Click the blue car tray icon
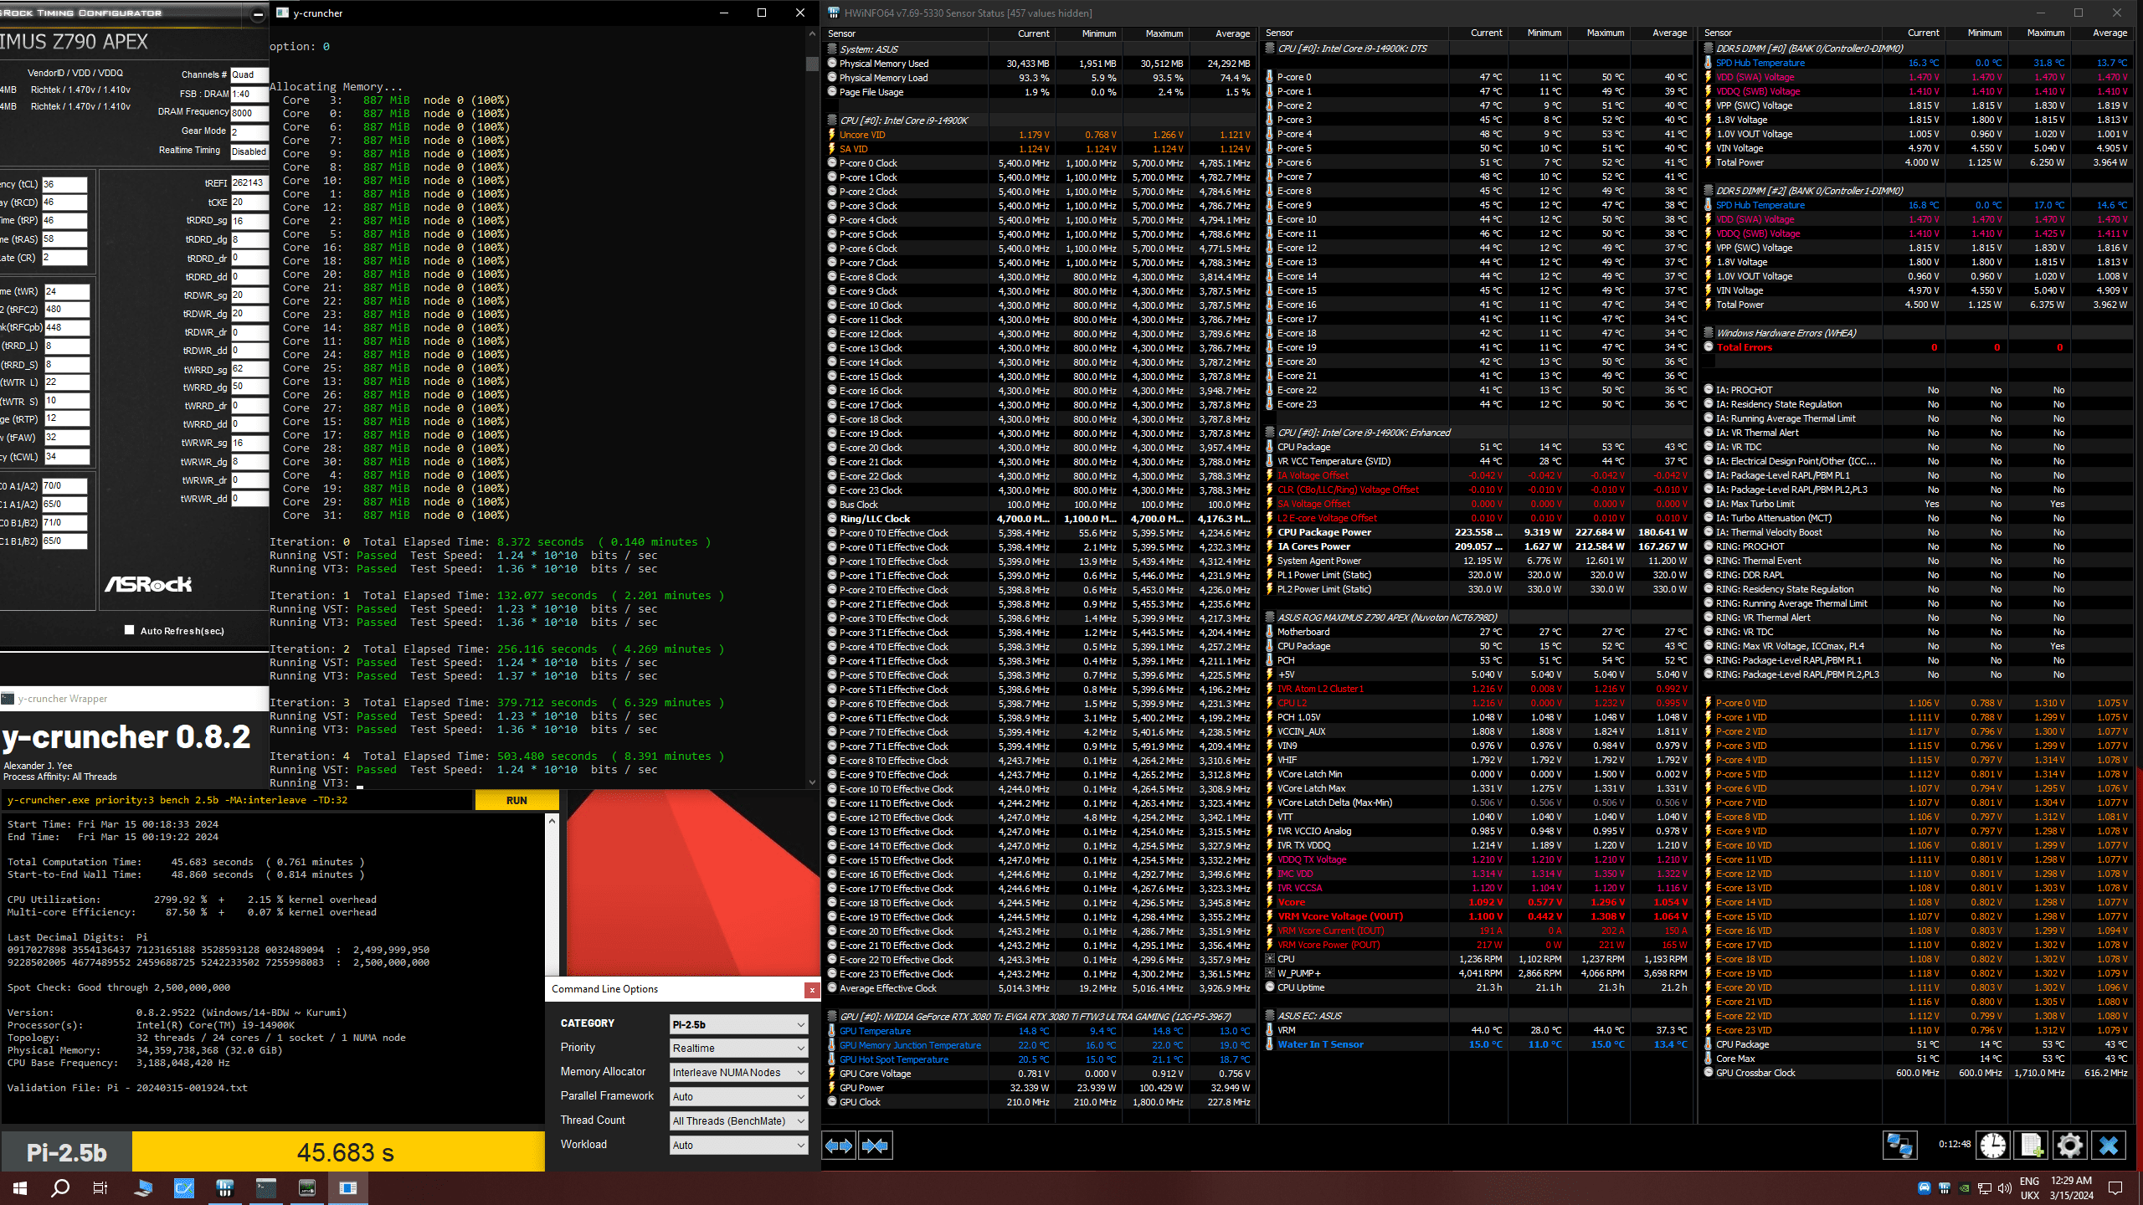The height and width of the screenshot is (1205, 2143). point(1925,1188)
